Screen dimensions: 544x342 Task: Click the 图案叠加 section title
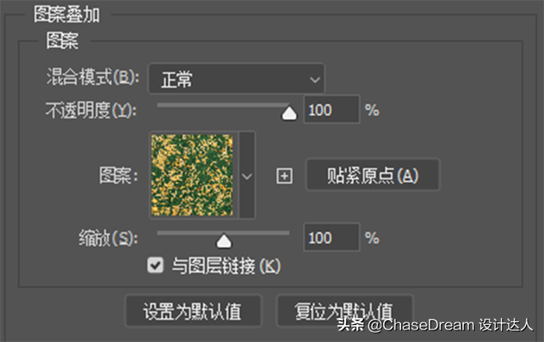click(67, 15)
